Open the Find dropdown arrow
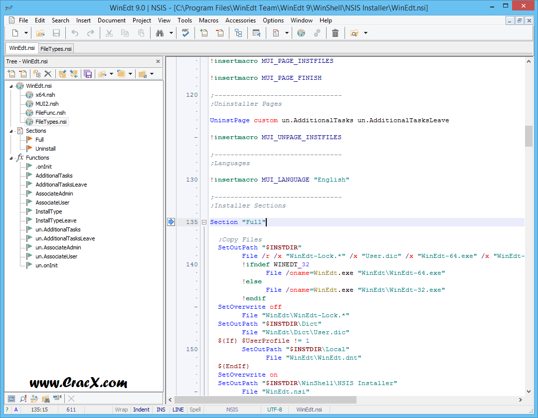Viewport: 538px width, 418px height. click(x=171, y=33)
